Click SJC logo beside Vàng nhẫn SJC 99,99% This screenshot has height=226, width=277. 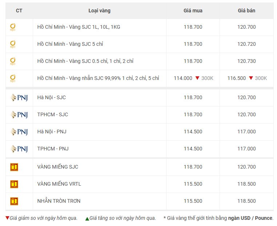(13, 78)
